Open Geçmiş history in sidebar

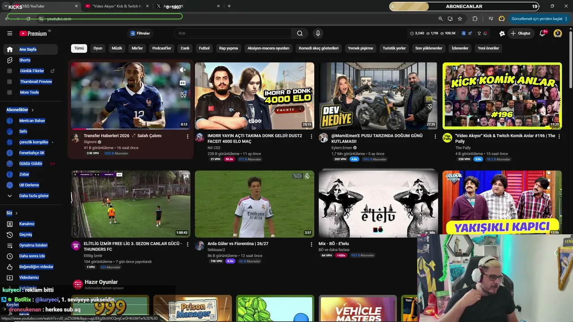pyautogui.click(x=31, y=235)
